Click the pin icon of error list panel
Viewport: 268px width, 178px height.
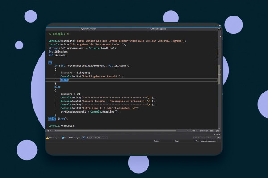coord(217,134)
